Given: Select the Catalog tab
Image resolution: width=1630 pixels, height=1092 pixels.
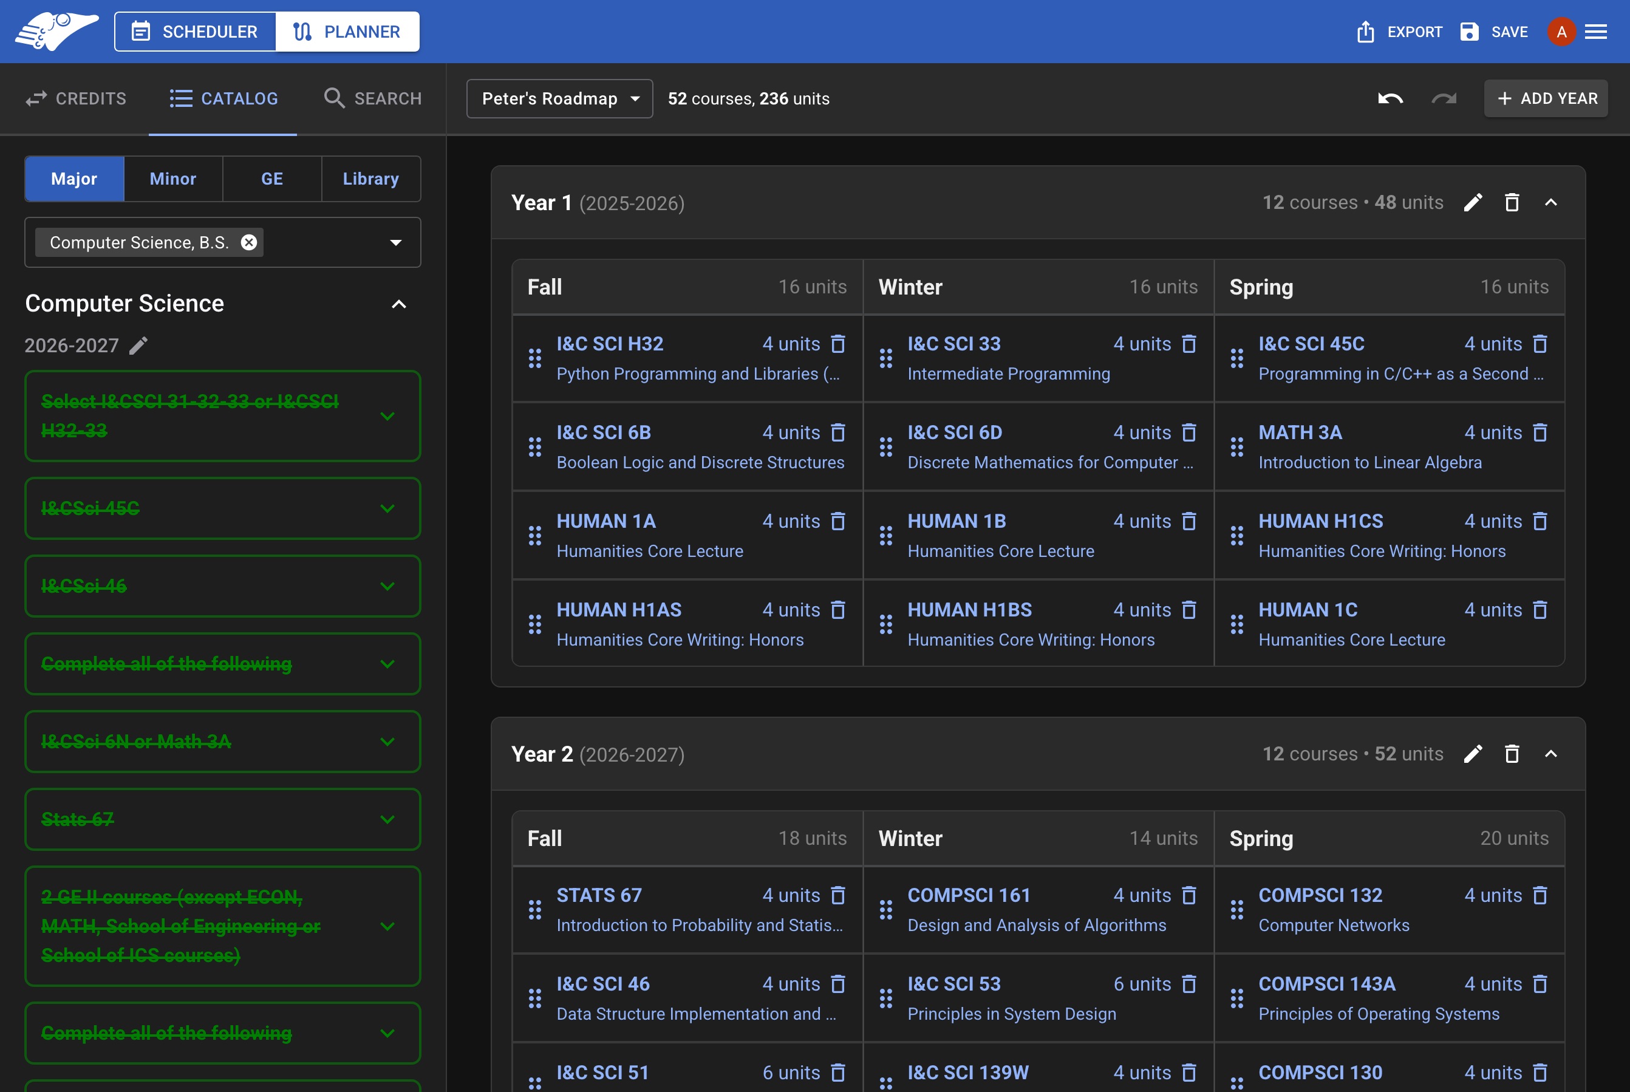Looking at the screenshot, I should coord(223,98).
